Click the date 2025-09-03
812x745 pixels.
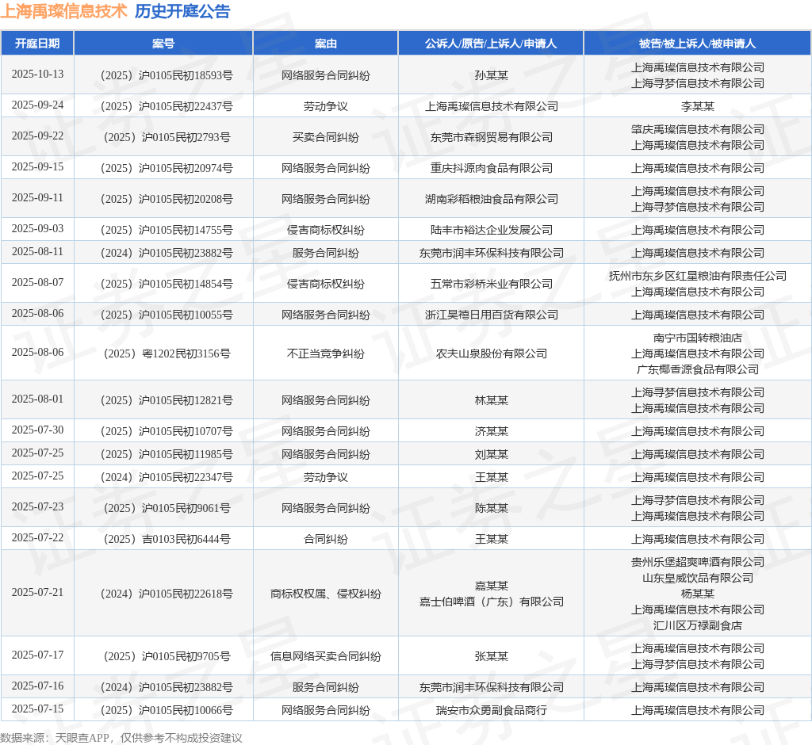click(37, 228)
